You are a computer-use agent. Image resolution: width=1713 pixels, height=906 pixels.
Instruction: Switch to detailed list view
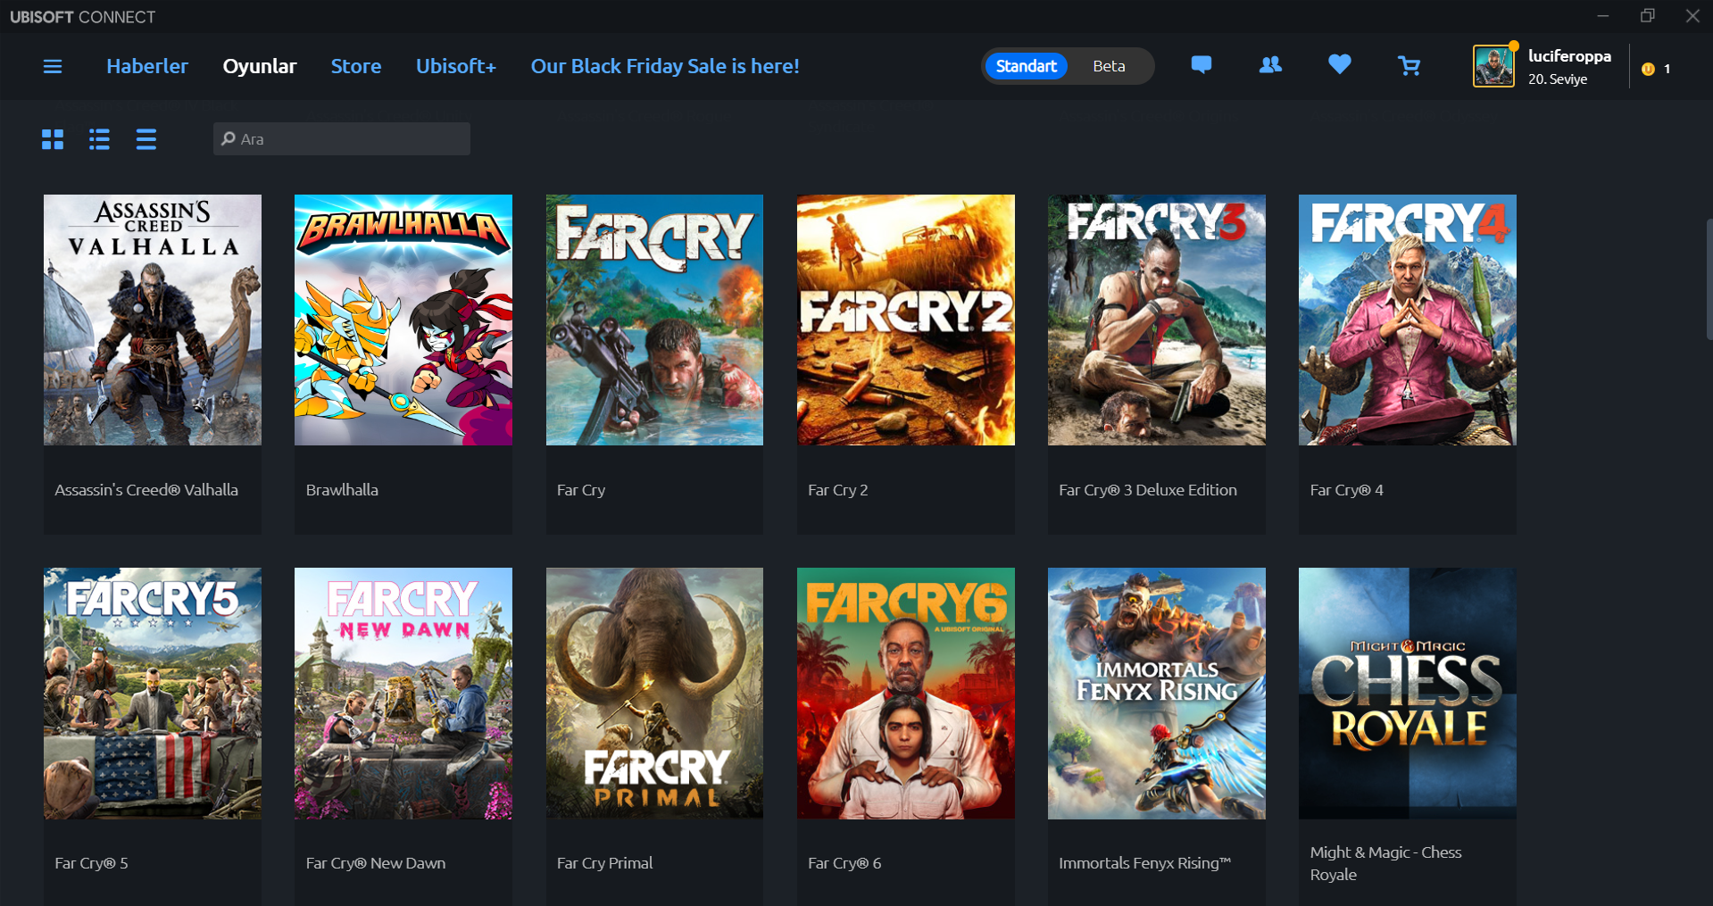(99, 139)
